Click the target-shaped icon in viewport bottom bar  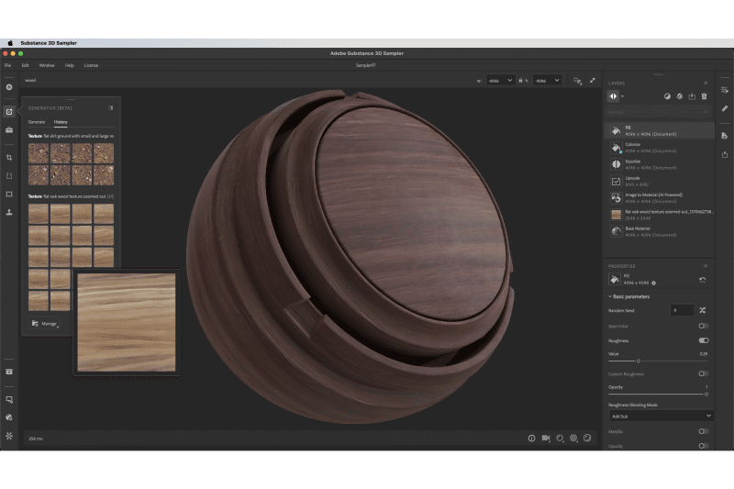(573, 438)
